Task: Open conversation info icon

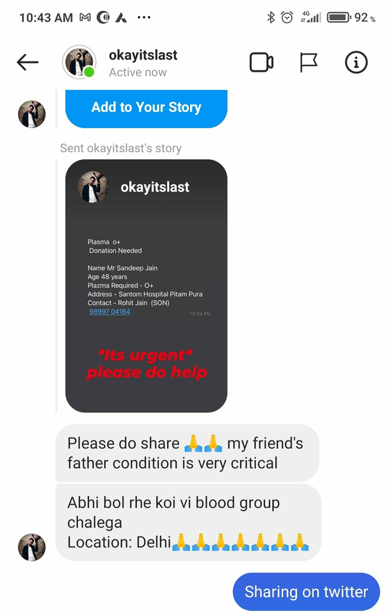Action: 356,63
